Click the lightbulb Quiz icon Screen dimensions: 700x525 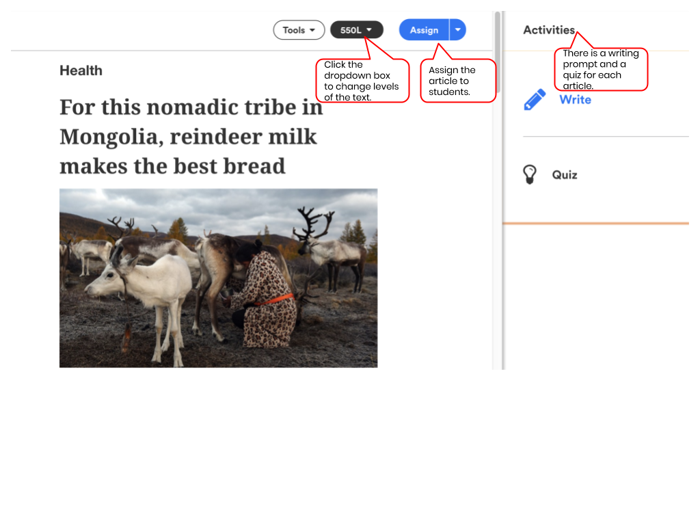pos(530,174)
